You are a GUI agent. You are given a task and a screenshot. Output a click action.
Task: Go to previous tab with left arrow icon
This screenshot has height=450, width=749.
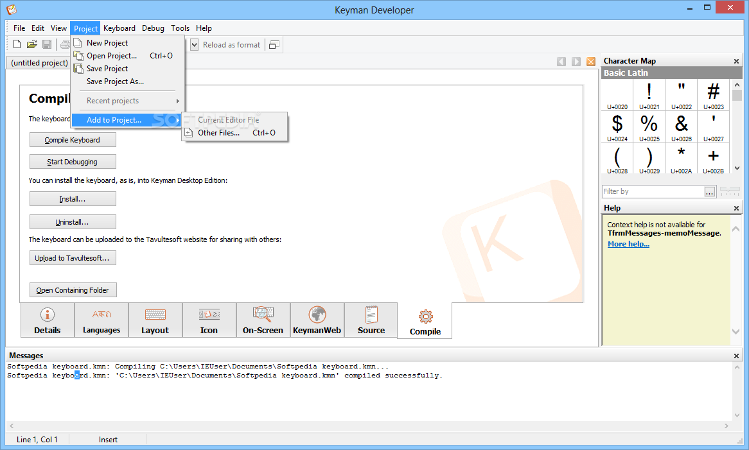tap(561, 62)
